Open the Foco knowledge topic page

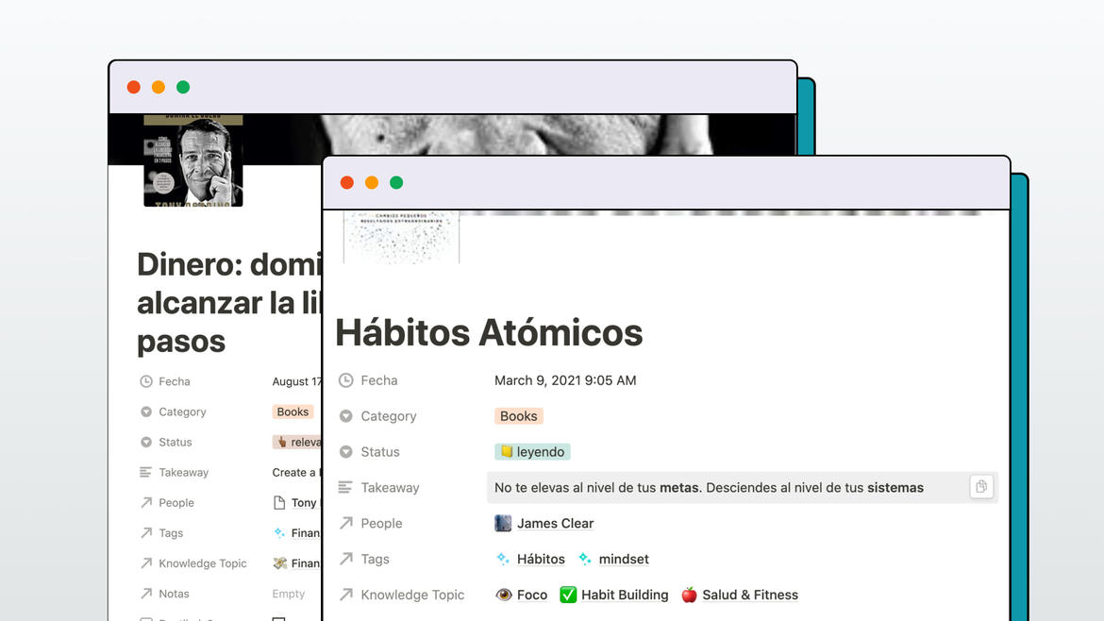point(533,595)
